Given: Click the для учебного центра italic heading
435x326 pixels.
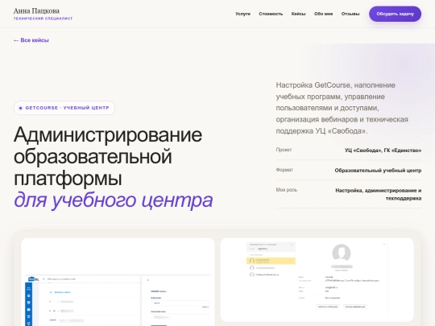Looking at the screenshot, I should [114, 200].
